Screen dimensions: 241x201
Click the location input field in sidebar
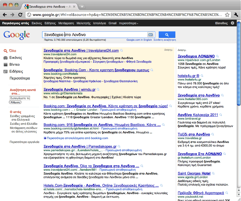[x=20, y=98]
